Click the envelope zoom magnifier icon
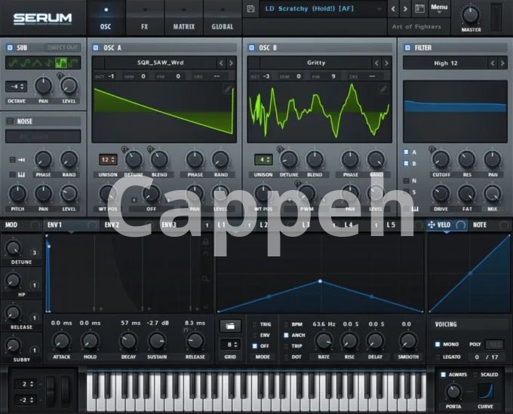Viewport: 513px width, 414px height. pyautogui.click(x=205, y=279)
